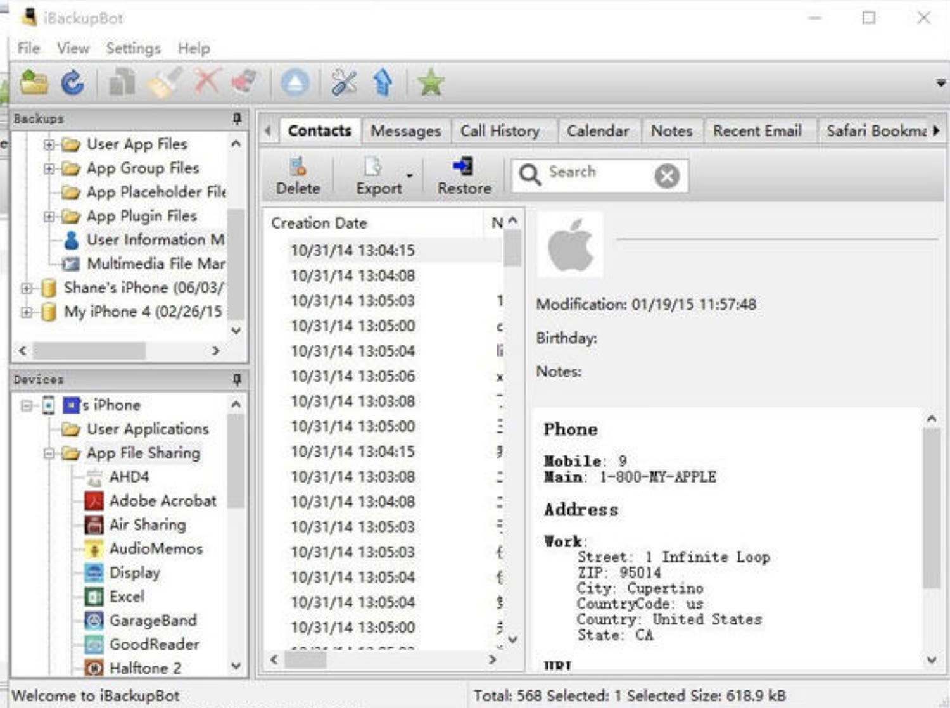Switch to the Recent Email tab
The width and height of the screenshot is (950, 708).
tap(757, 131)
